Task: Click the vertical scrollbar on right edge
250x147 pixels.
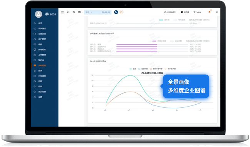Action: point(220,74)
